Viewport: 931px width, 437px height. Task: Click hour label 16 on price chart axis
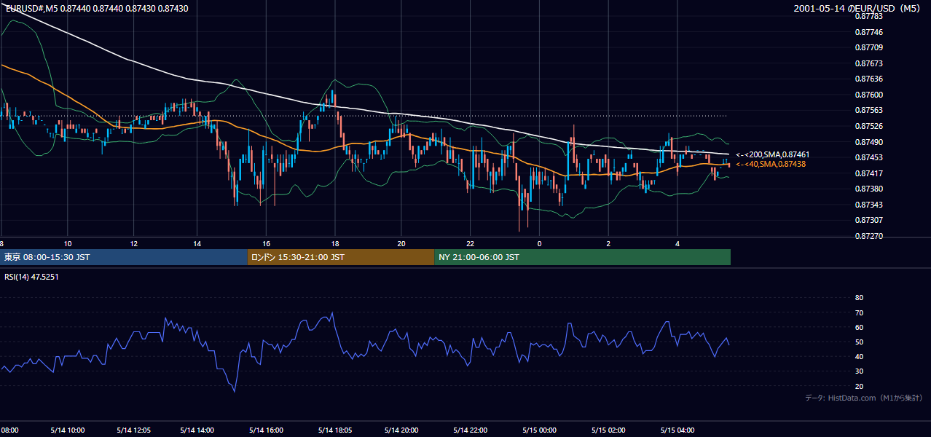267,243
